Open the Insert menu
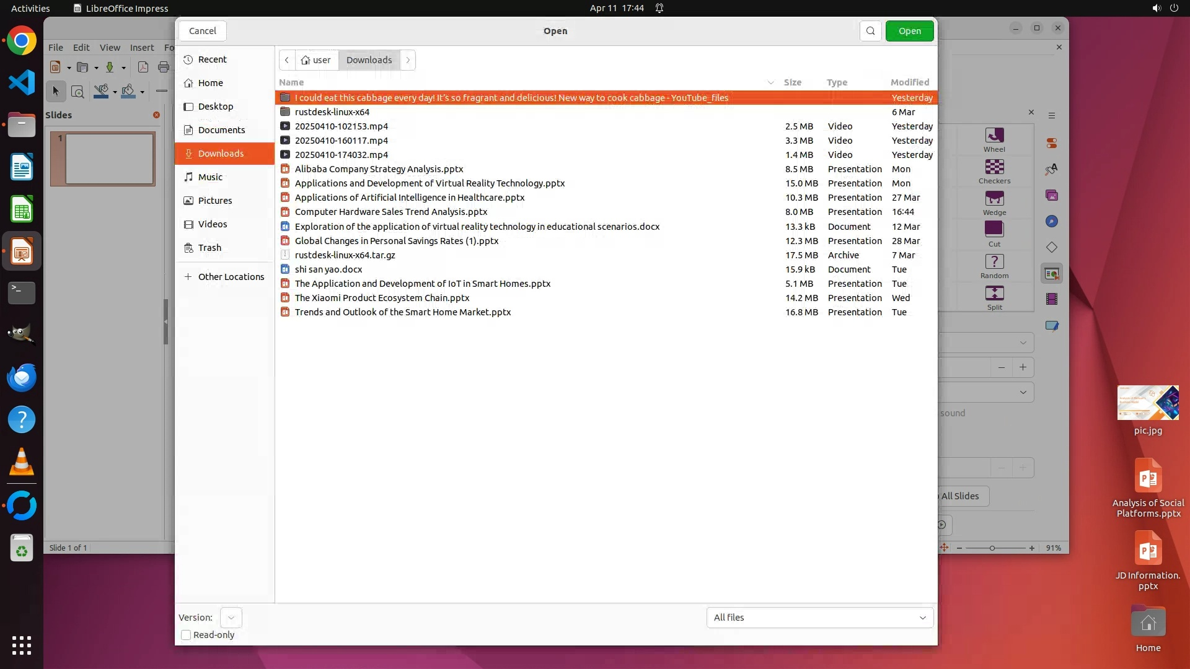1190x669 pixels. tap(142, 48)
